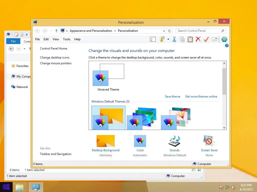
Task: Open the blue Help question mark
Action: coord(227,45)
